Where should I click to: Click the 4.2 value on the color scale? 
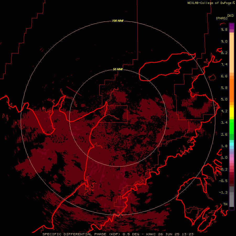coord(224,111)
